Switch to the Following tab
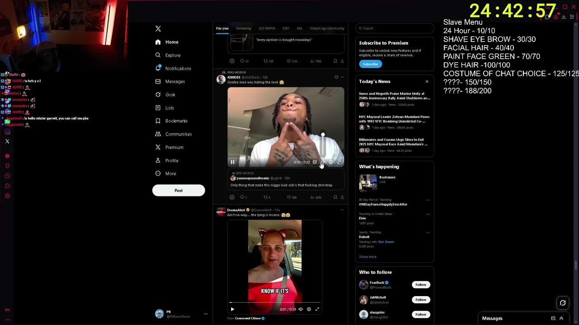Image resolution: width=579 pixels, height=325 pixels. (243, 28)
